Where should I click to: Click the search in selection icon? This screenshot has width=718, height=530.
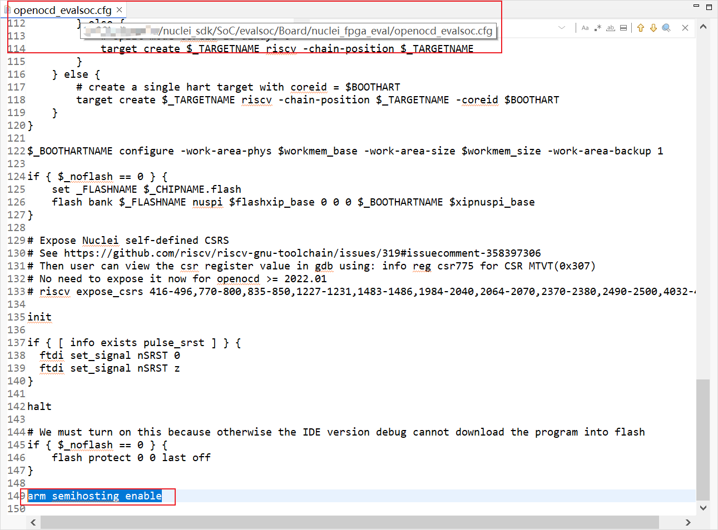[623, 28]
